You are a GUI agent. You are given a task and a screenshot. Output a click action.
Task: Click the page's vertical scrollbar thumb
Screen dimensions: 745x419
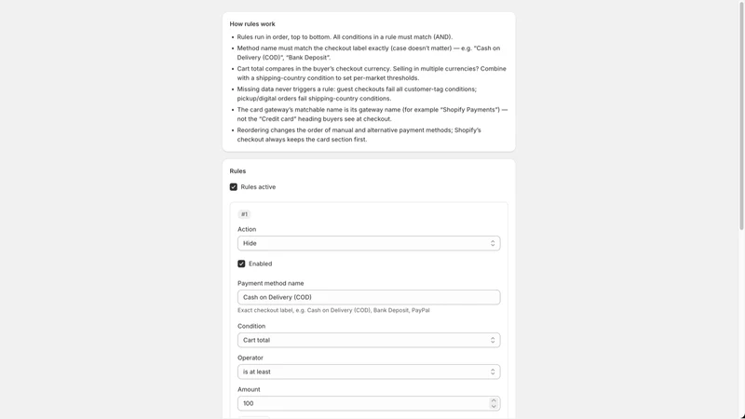click(x=741, y=116)
